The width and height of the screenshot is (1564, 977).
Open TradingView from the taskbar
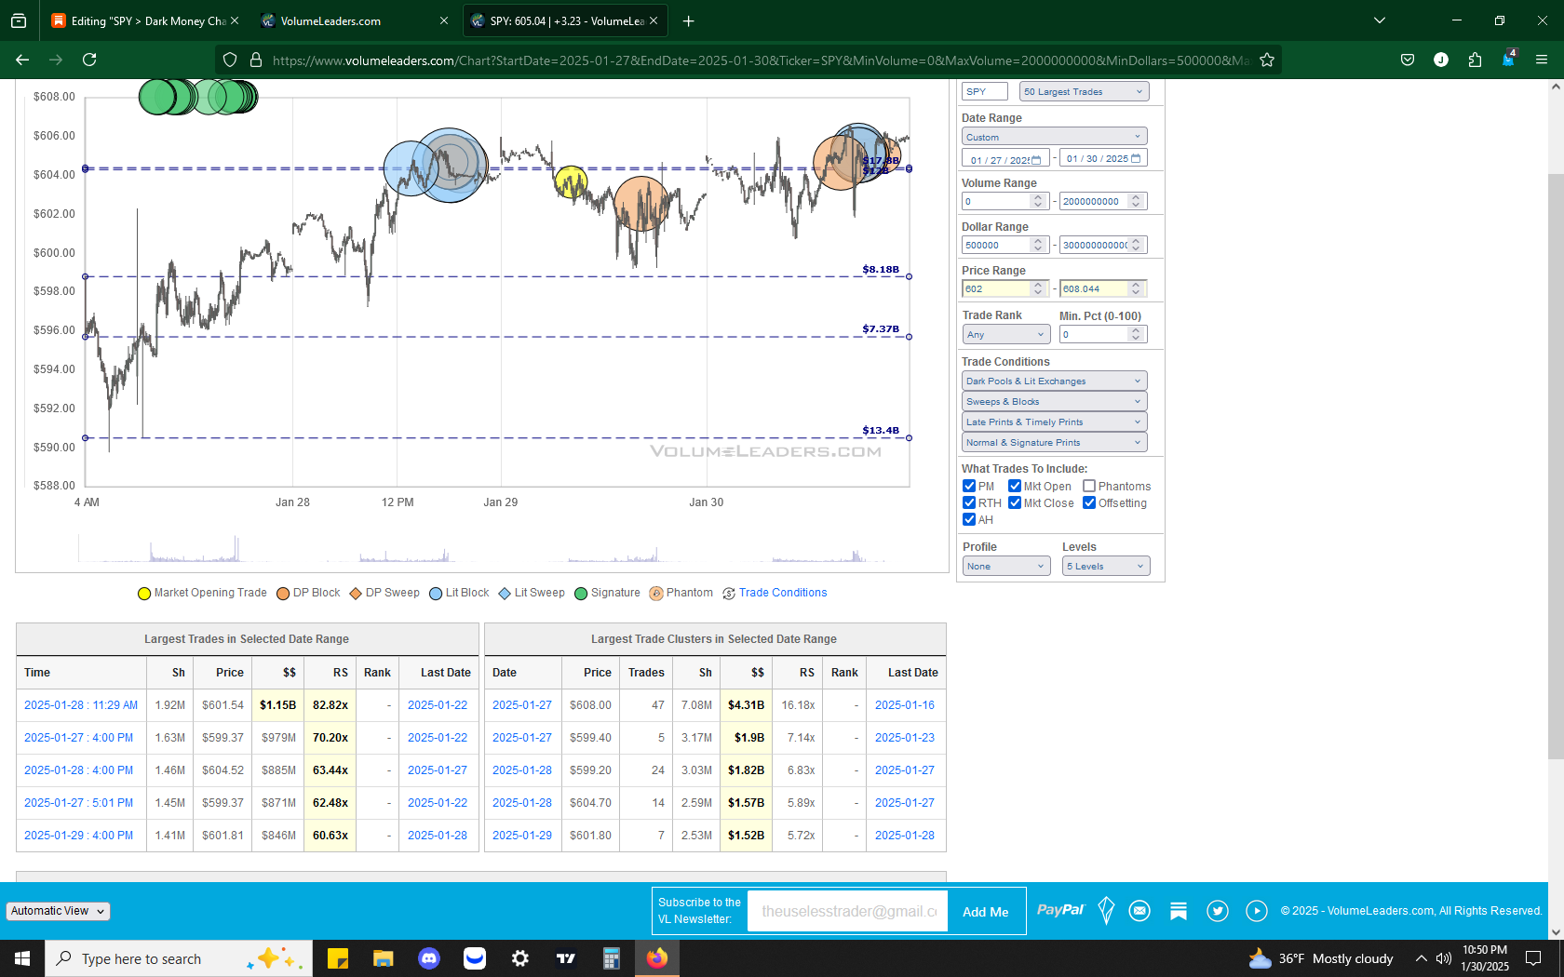pyautogui.click(x=566, y=958)
